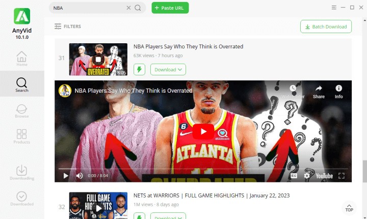
Task: Click the search magnifier icon in search bar
Action: click(138, 8)
